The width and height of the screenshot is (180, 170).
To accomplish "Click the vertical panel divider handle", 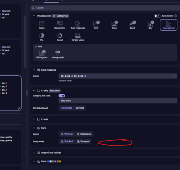I will point(27,93).
